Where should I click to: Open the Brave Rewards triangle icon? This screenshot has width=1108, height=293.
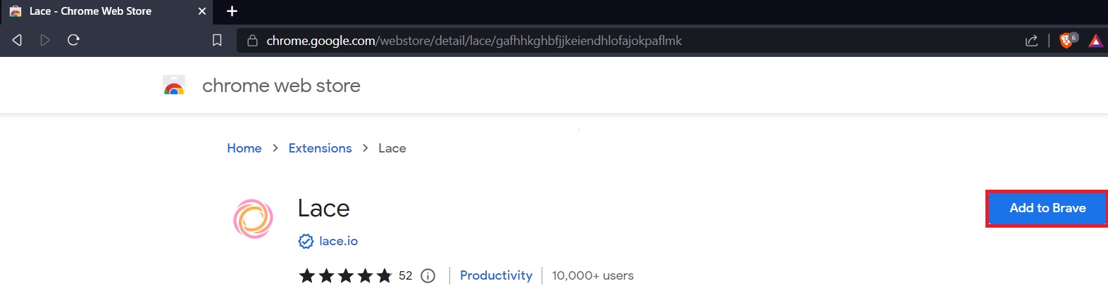pos(1095,41)
